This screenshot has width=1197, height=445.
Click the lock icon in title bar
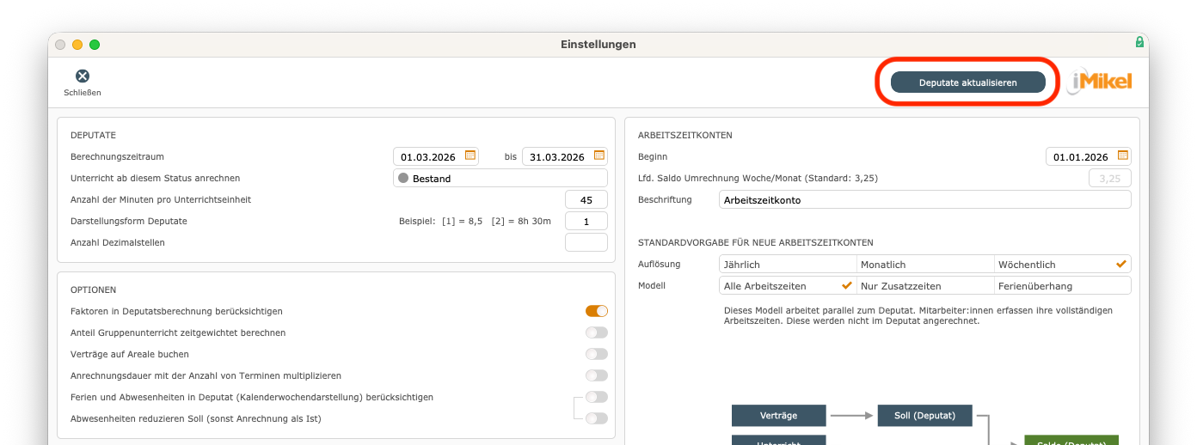coord(1139,42)
